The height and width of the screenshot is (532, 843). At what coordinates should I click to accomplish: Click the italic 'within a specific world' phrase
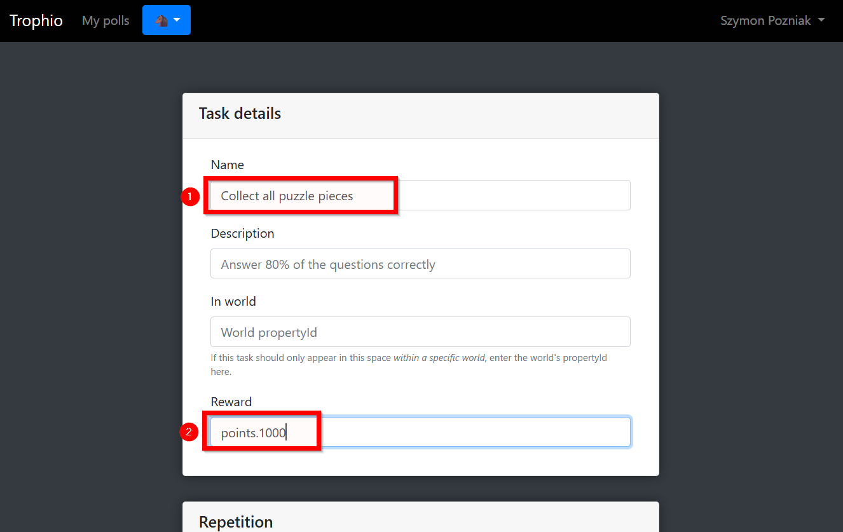point(439,358)
